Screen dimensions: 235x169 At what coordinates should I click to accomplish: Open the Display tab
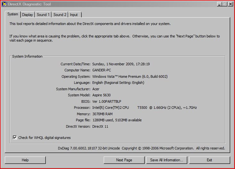pyautogui.click(x=28, y=15)
